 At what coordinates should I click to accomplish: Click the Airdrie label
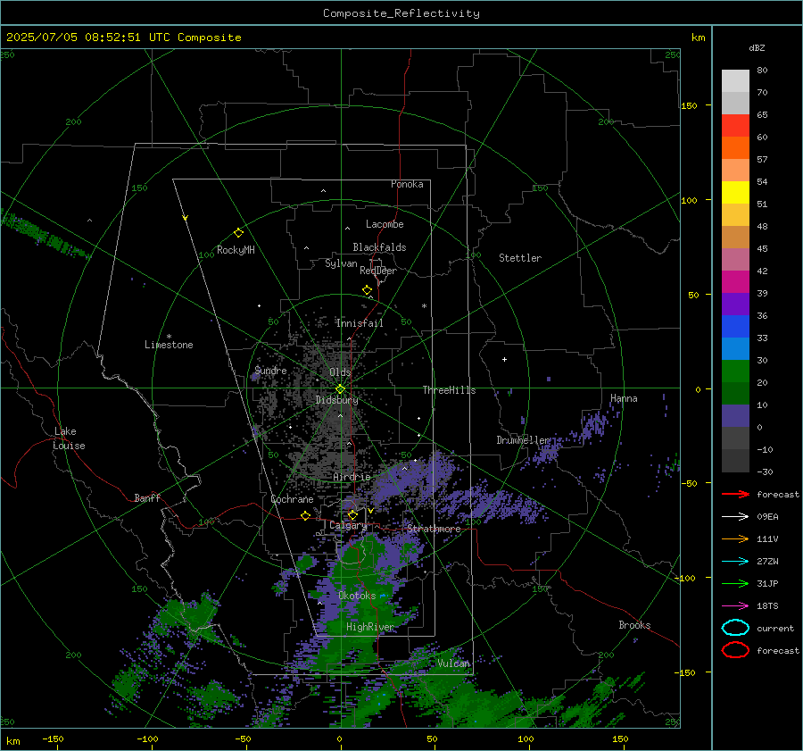[352, 477]
